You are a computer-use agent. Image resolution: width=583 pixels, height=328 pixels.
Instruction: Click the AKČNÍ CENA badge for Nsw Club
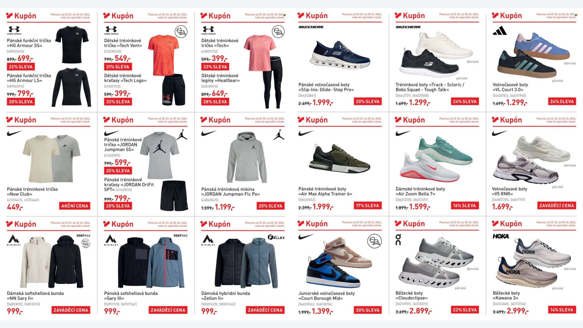click(75, 206)
